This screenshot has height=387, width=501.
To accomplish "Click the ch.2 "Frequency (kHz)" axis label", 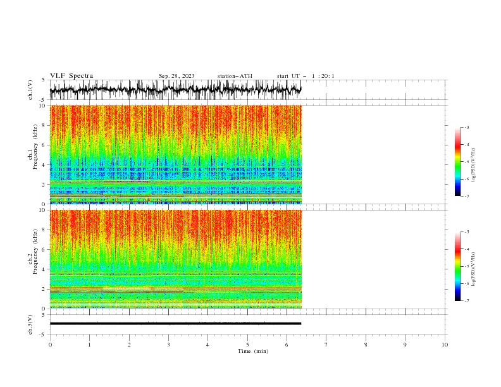I will tap(36, 251).
